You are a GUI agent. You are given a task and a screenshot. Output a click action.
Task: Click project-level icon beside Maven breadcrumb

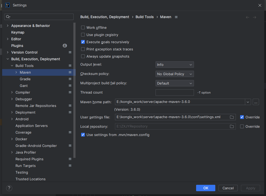coord(176,17)
